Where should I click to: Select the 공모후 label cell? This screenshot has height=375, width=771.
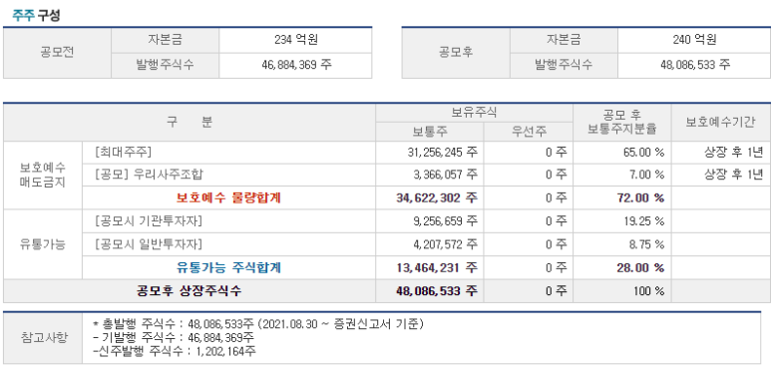(x=456, y=53)
